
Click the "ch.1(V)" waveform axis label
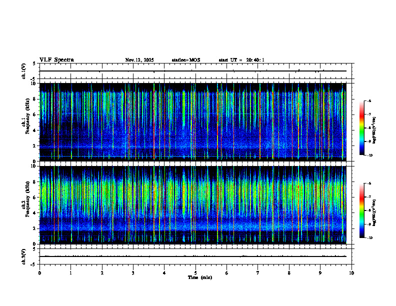24,71
